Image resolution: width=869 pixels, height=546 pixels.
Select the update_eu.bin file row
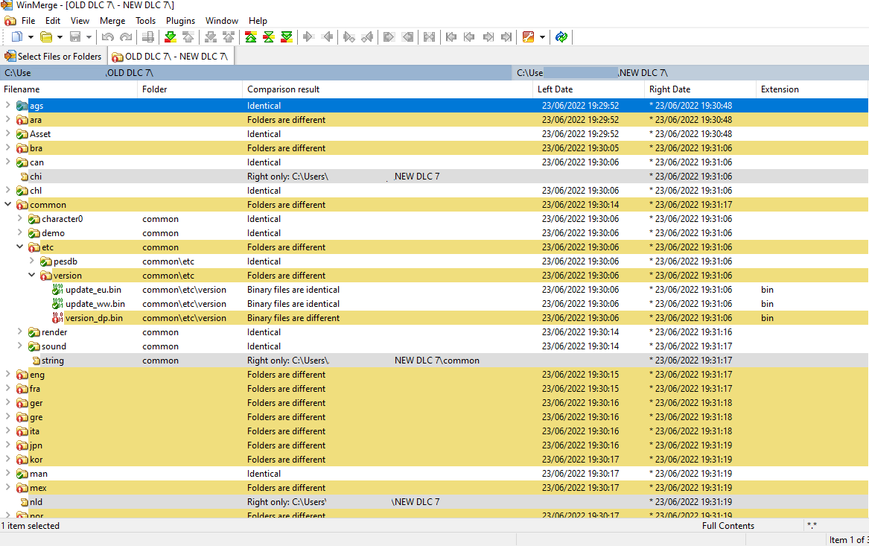pos(435,289)
